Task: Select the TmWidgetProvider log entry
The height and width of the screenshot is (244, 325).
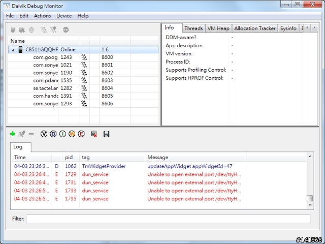Action: point(159,166)
